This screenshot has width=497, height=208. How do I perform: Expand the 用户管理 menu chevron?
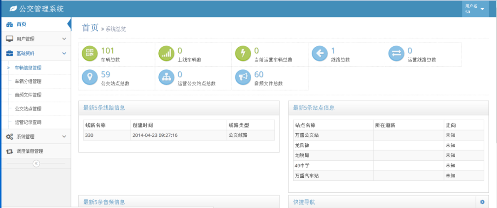point(64,39)
